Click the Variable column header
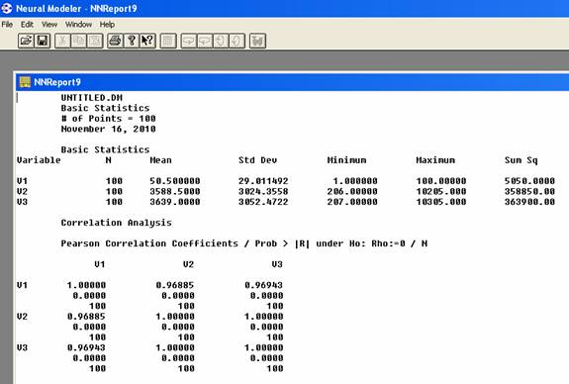 (39, 160)
